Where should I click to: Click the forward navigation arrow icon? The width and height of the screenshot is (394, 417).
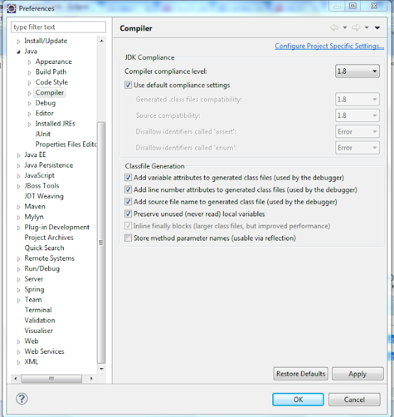[356, 27]
